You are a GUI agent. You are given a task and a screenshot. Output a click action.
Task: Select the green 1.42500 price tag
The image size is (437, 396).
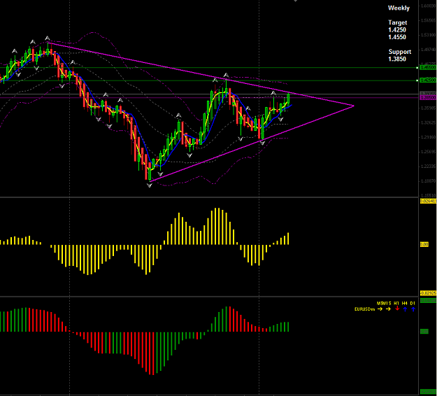[x=428, y=80]
